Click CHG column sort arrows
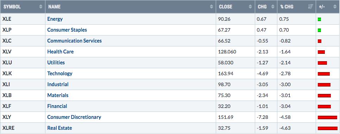Screen dimensions: 340x134 click(273, 7)
